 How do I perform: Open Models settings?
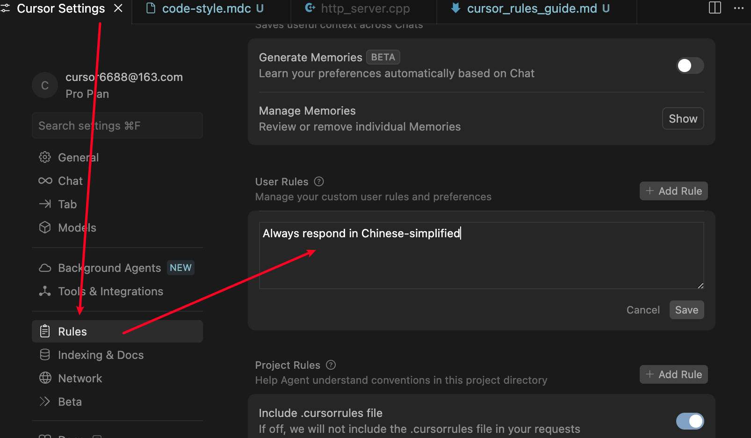[117, 227]
